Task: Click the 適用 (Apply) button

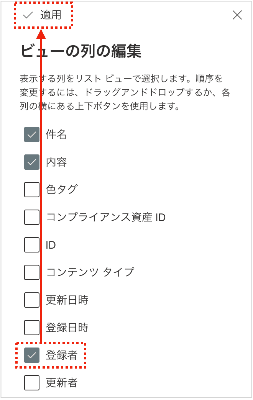Action: [x=50, y=15]
